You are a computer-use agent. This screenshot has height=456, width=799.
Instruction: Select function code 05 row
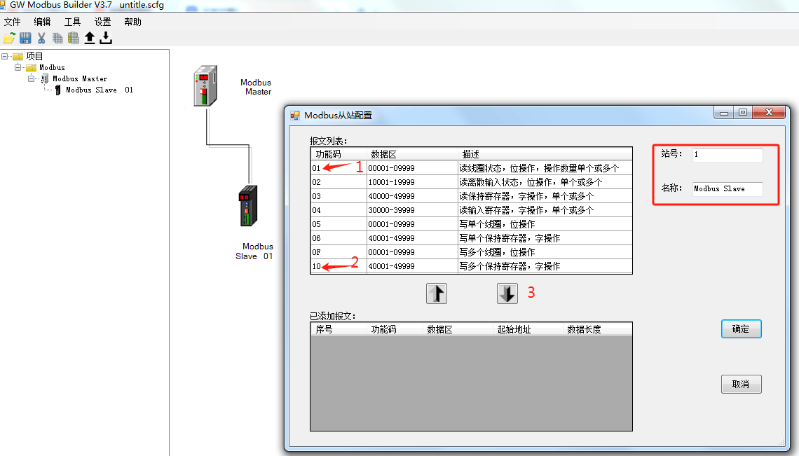[x=472, y=224]
